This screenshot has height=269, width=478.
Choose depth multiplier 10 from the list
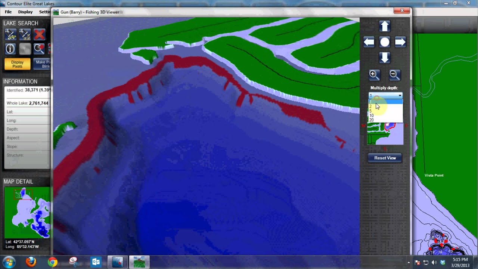point(385,115)
